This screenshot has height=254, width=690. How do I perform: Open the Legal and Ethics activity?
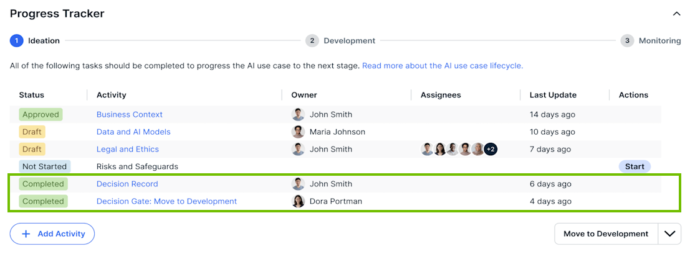(x=127, y=149)
